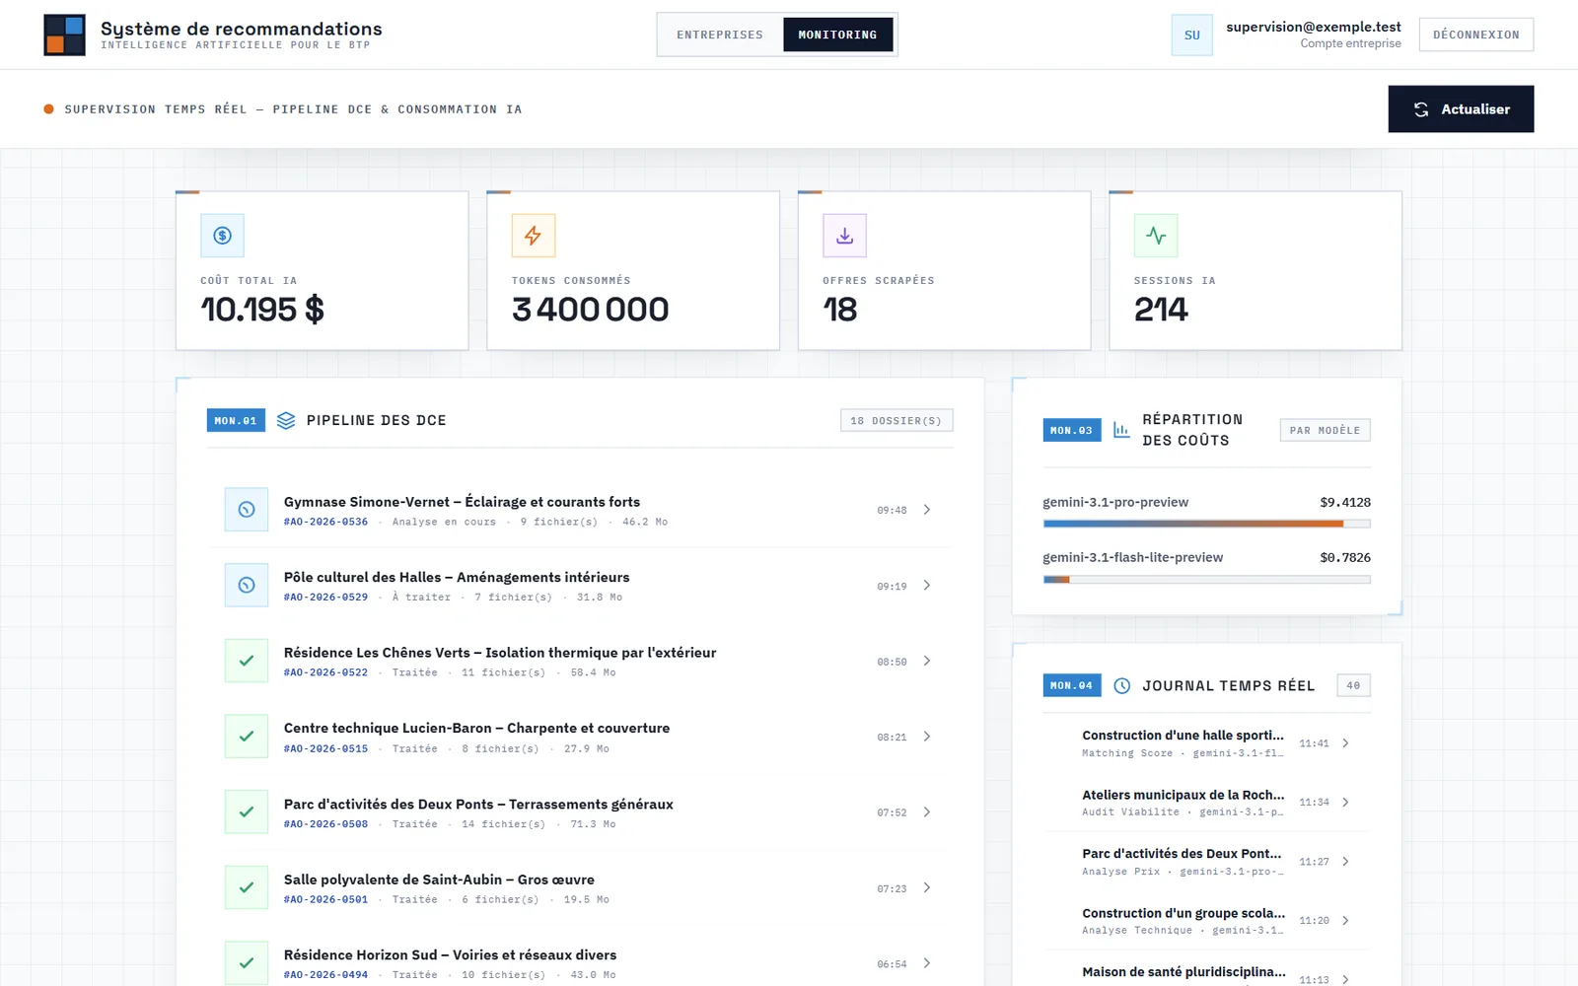This screenshot has height=986, width=1578.
Task: Select the Monitoring tab
Action: point(837,35)
